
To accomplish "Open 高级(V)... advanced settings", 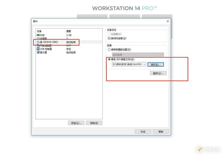I will [158, 73].
